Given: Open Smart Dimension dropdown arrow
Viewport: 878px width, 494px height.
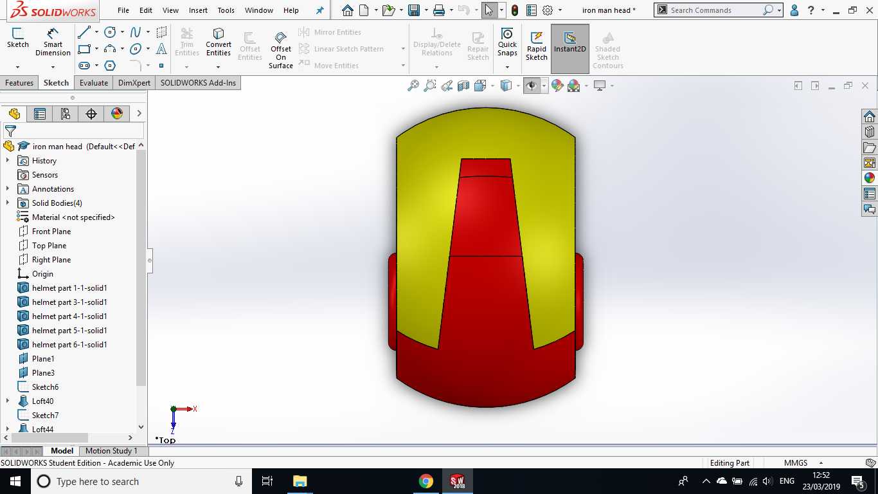Looking at the screenshot, I should click(x=53, y=66).
